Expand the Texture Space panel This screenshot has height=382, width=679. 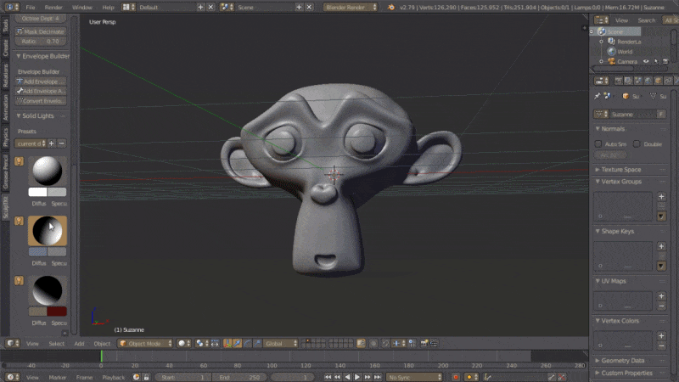(598, 169)
